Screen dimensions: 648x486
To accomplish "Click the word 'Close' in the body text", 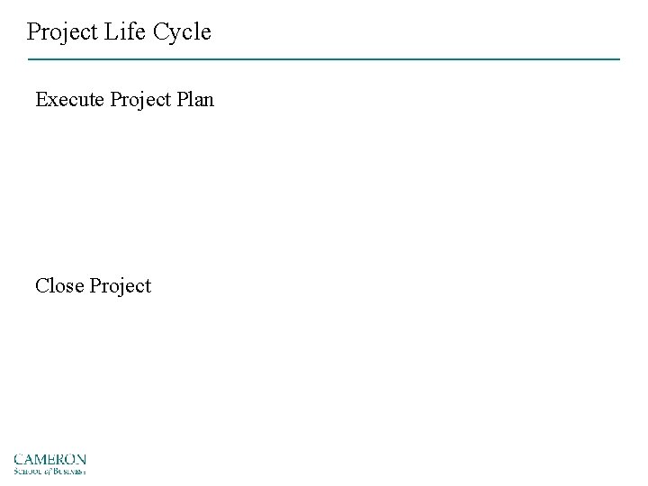I will click(59, 285).
